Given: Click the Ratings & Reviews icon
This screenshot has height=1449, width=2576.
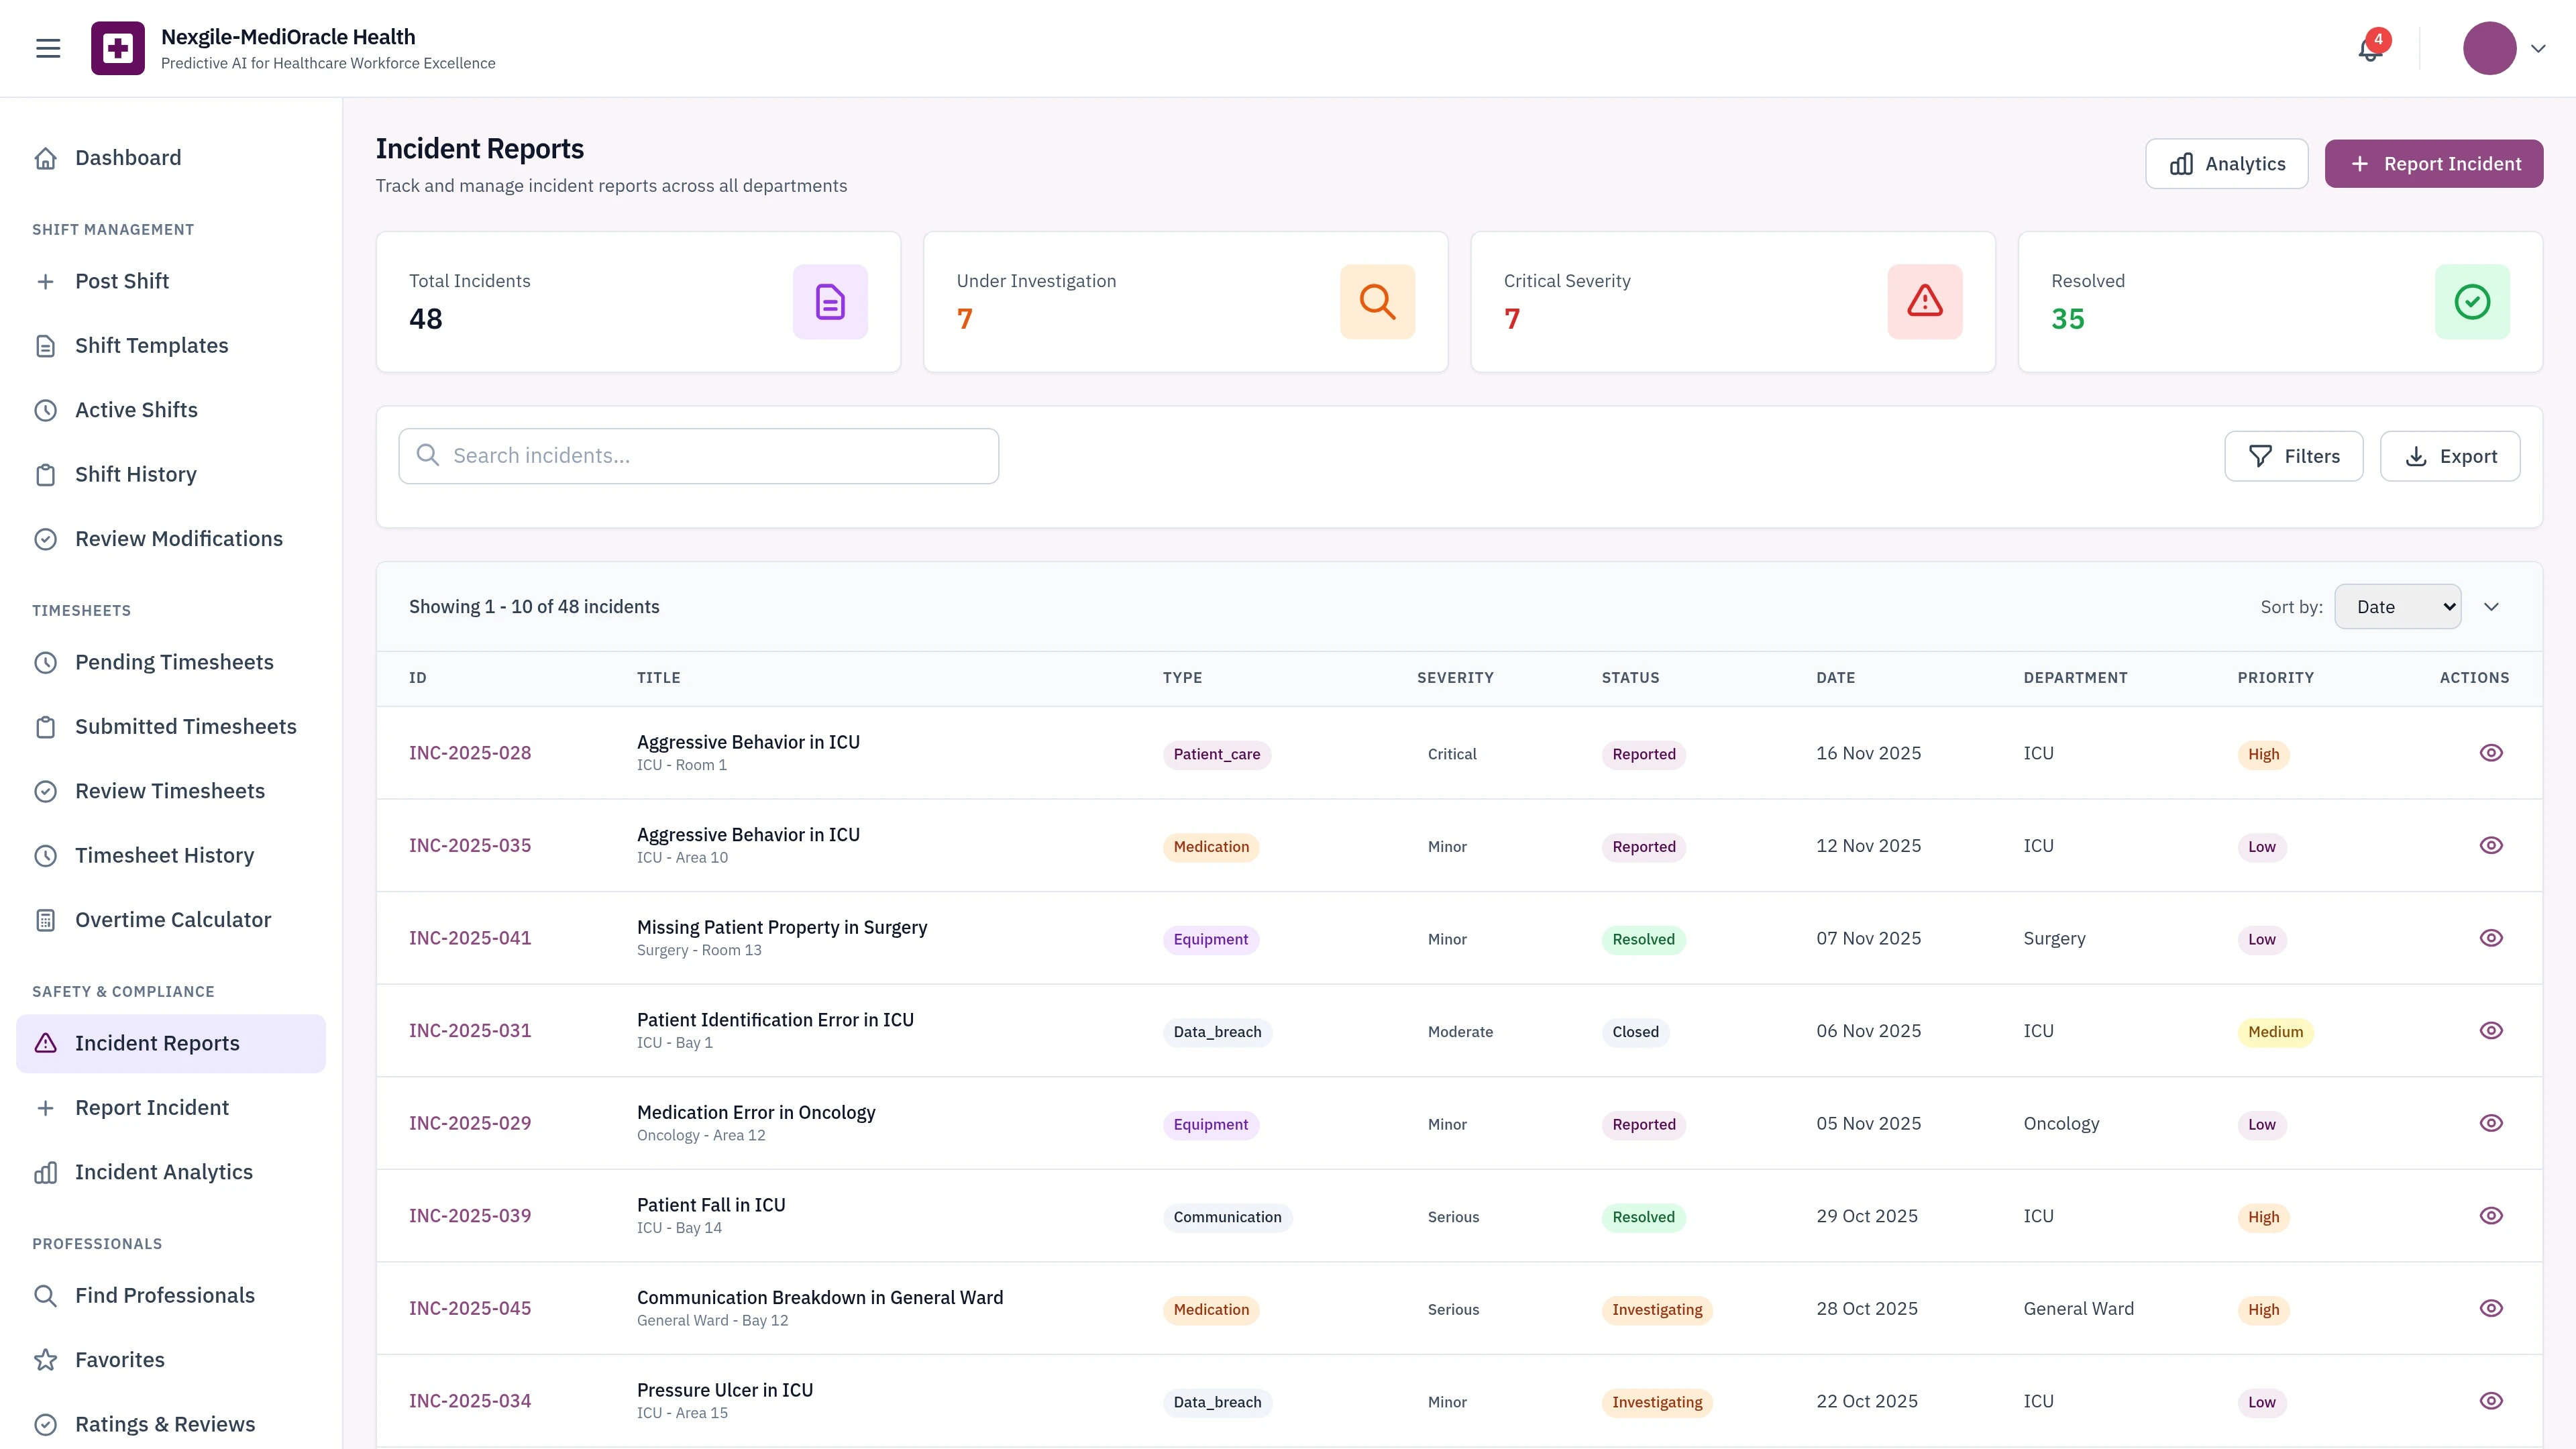Looking at the screenshot, I should [x=46, y=1424].
